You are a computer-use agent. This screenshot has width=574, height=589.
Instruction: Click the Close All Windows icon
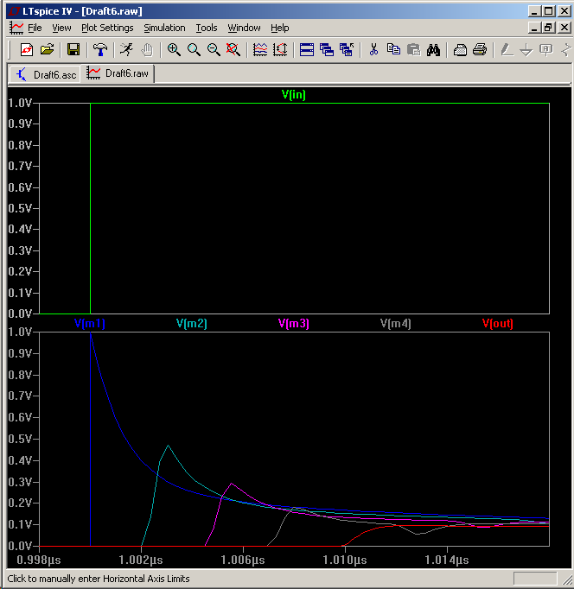(x=347, y=49)
